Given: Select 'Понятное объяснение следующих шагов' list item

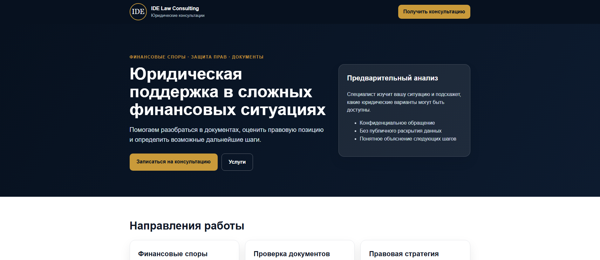Looking at the screenshot, I should pos(408,139).
